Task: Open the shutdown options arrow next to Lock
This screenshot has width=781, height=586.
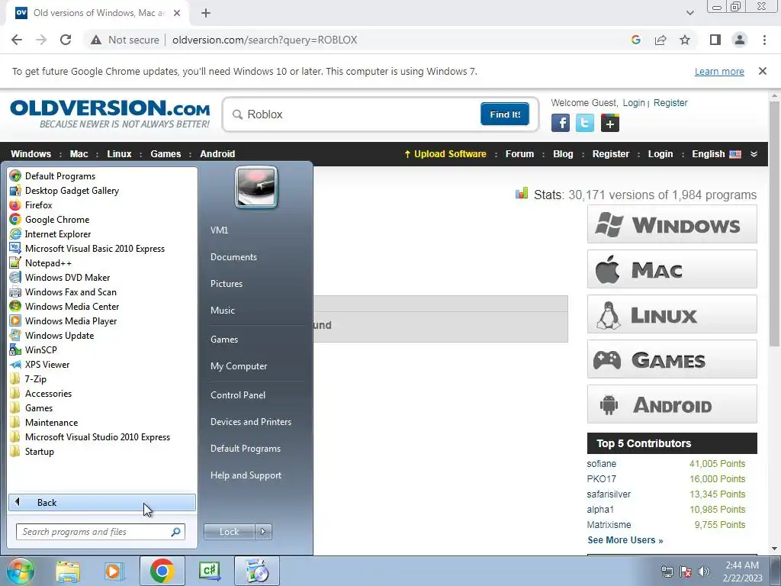Action: coord(263,532)
